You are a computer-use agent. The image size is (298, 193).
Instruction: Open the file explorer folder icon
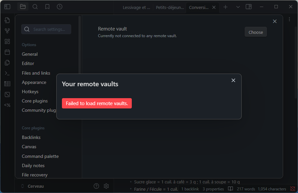tap(23, 7)
